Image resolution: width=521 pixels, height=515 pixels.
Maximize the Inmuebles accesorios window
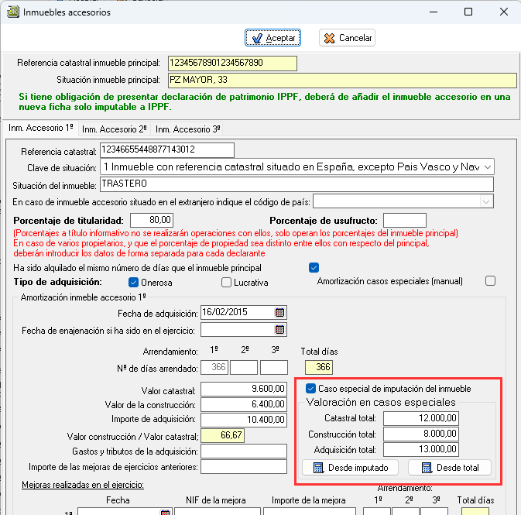(468, 12)
